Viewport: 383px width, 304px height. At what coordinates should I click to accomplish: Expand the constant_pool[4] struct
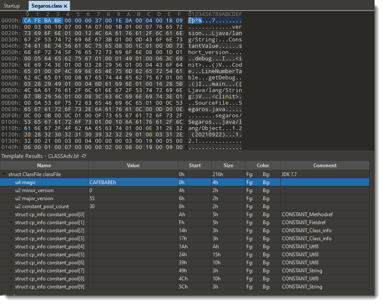[11, 247]
